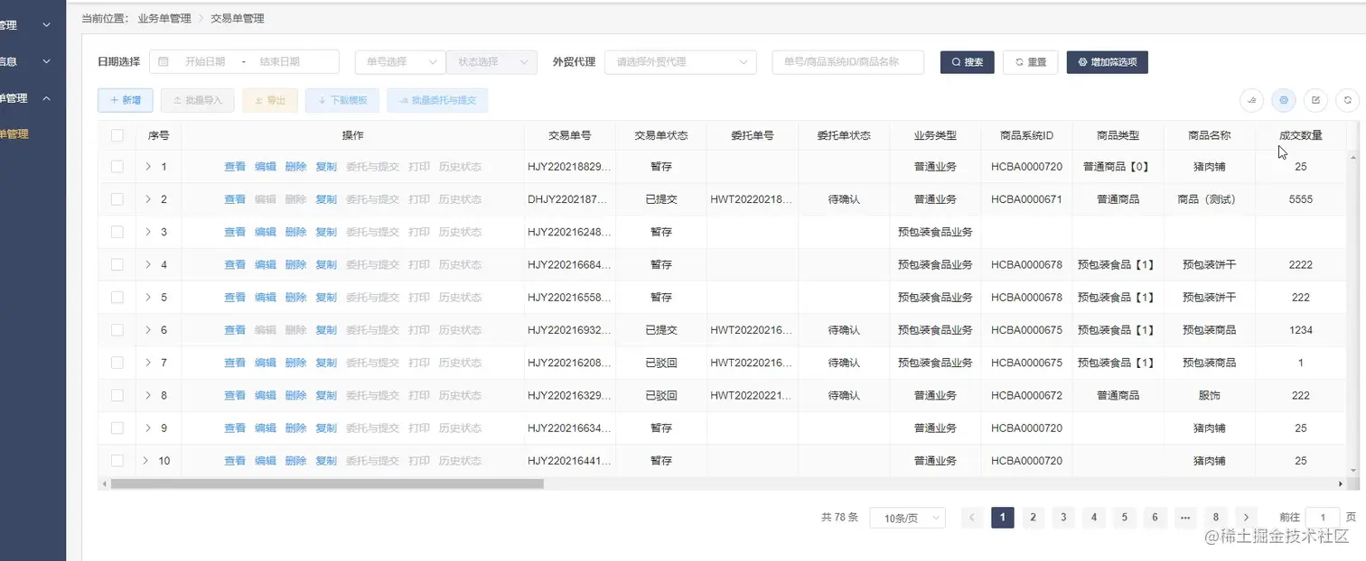Click the 新增 add button
Screen dimensions: 1366x561
[125, 100]
